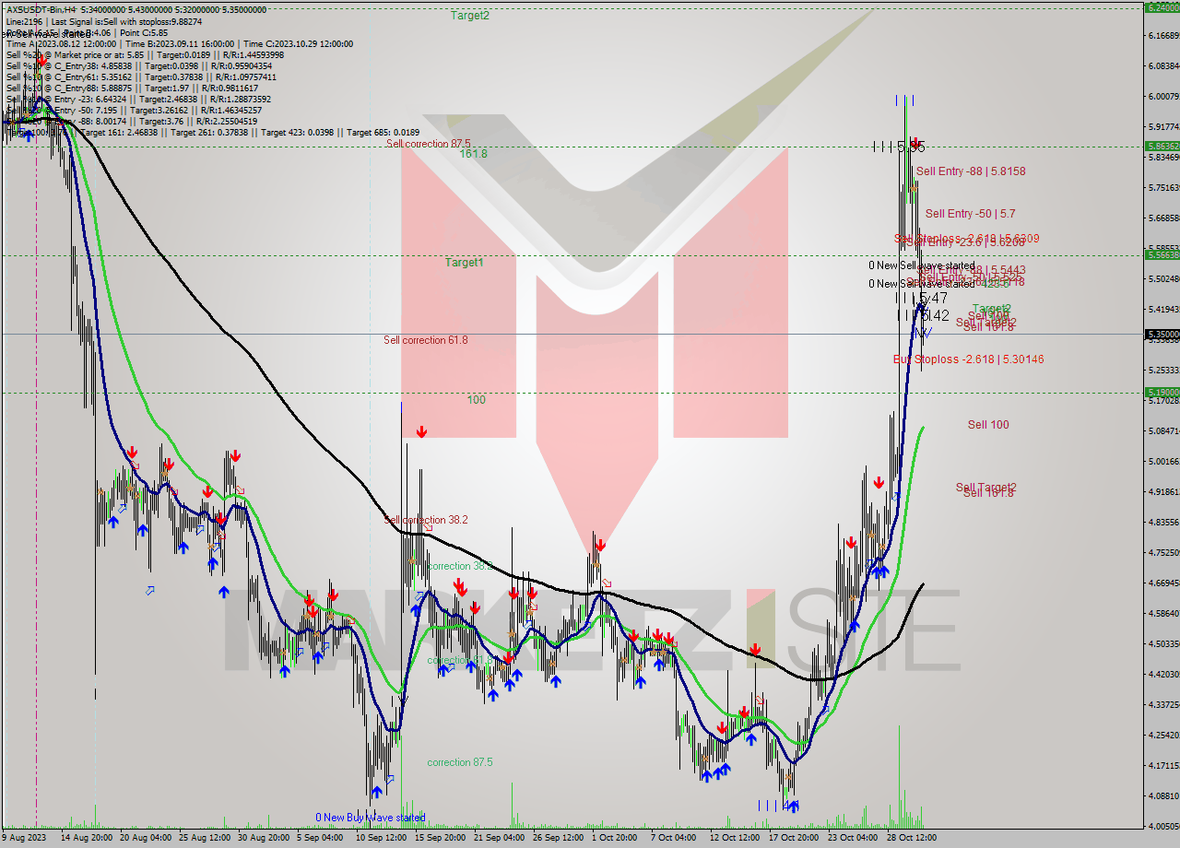Click the 4.25420 price axis label
This screenshot has width=1180, height=848.
click(1163, 735)
